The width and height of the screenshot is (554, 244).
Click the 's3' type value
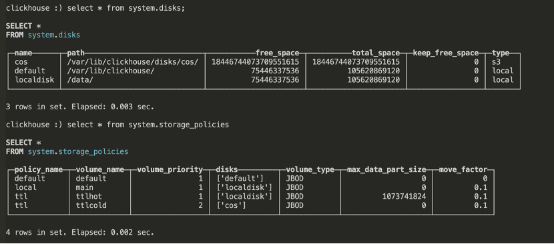pos(499,62)
